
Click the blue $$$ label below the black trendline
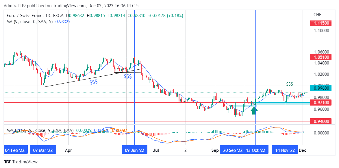[94, 82]
